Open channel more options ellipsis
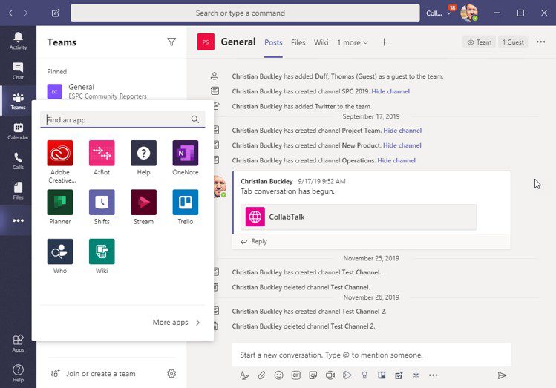The height and width of the screenshot is (388, 556). [540, 42]
